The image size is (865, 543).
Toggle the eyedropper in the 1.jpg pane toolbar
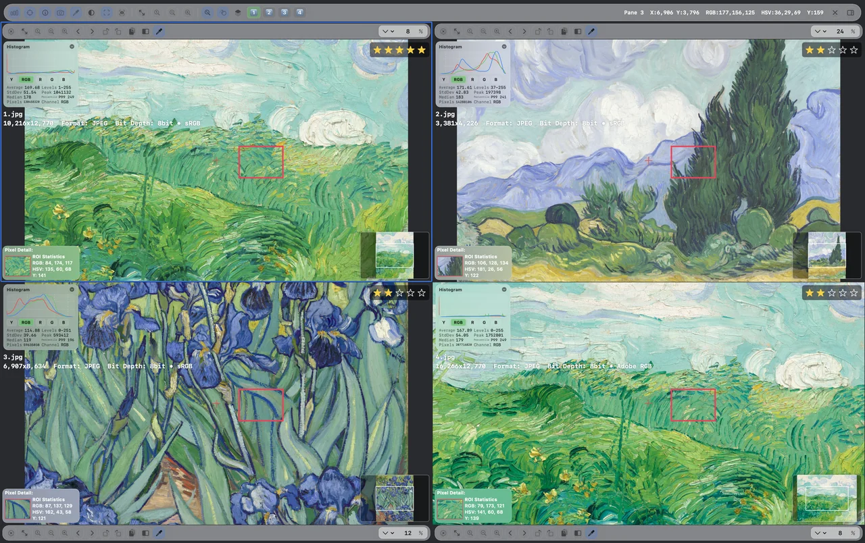159,31
